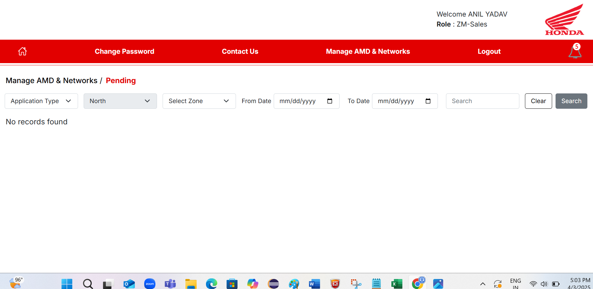Open Change Password menu item
The image size is (593, 289).
pyautogui.click(x=125, y=51)
